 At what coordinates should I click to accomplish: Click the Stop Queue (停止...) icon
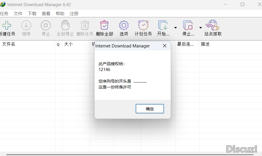coord(188,26)
